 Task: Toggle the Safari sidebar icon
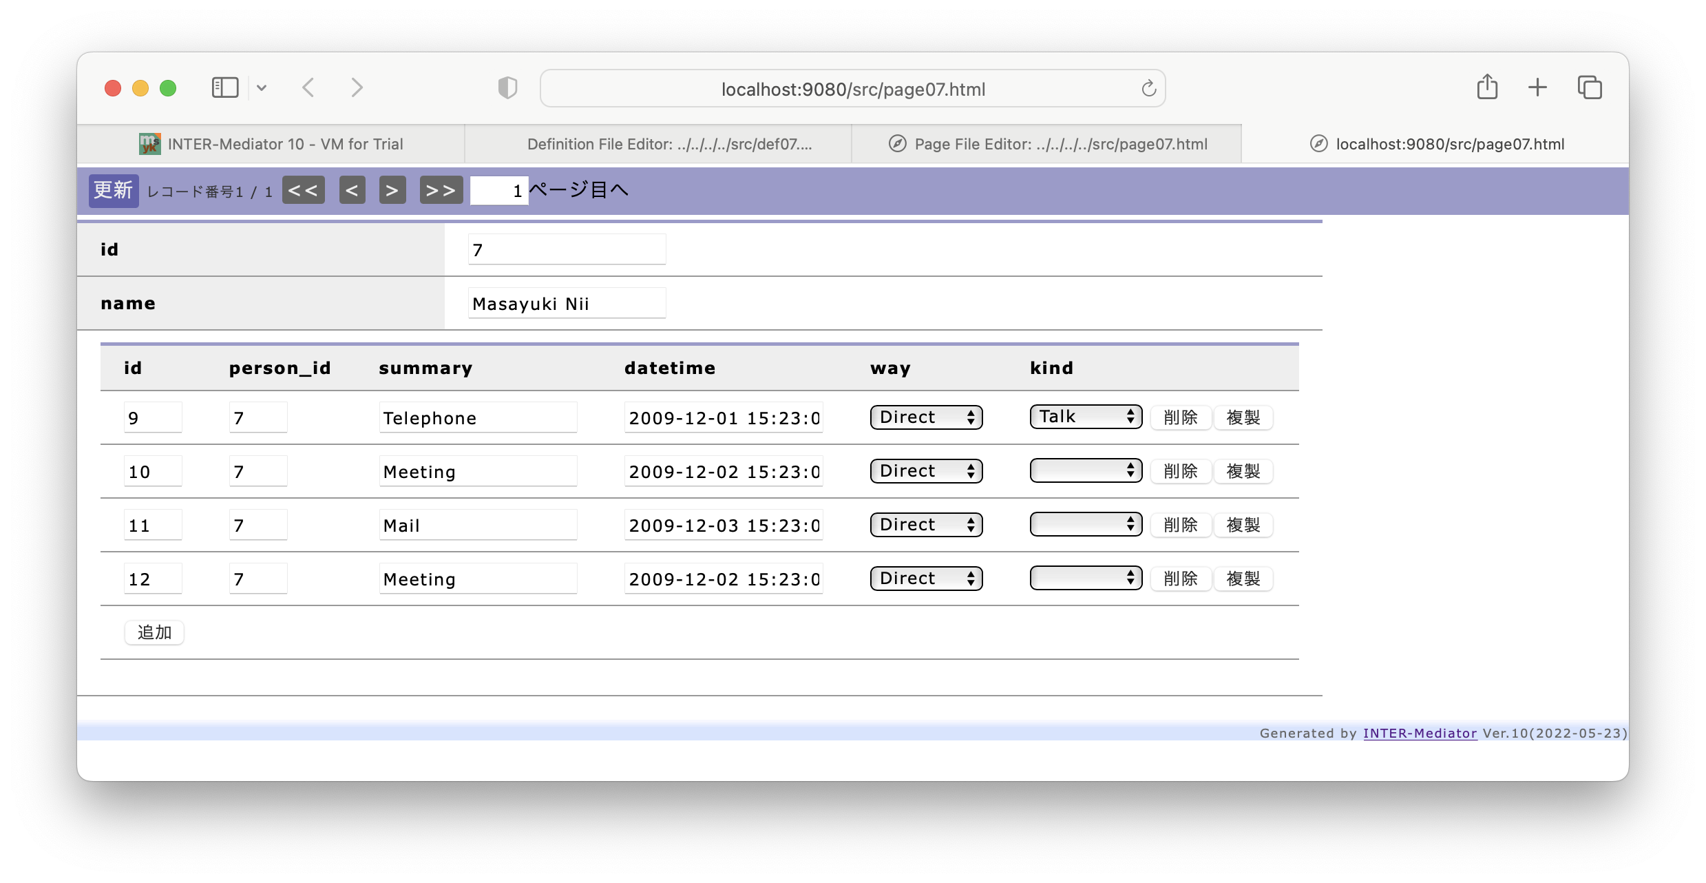(x=224, y=87)
